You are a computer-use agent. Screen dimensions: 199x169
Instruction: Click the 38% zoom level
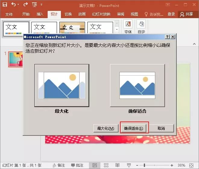click(181, 165)
